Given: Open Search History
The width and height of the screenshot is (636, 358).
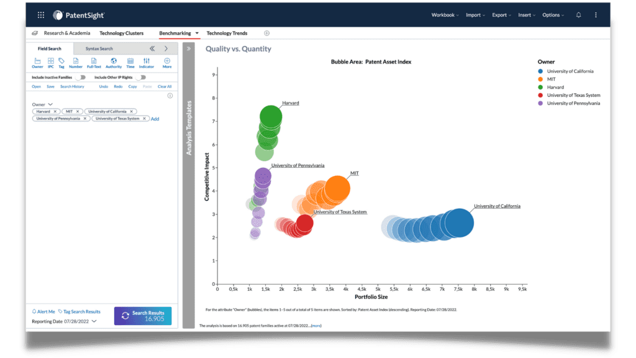Looking at the screenshot, I should (72, 86).
